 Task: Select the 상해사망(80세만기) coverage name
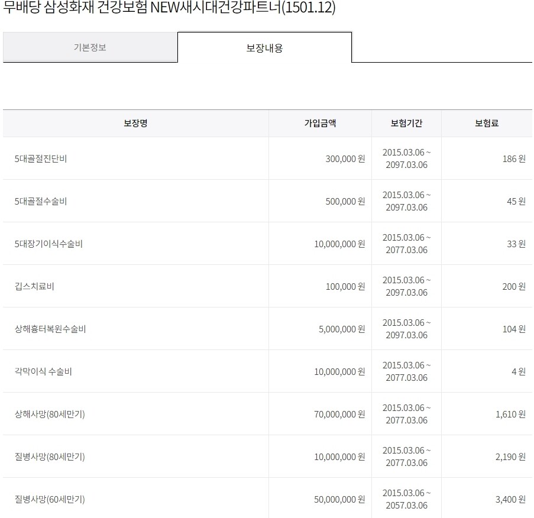[x=50, y=414]
